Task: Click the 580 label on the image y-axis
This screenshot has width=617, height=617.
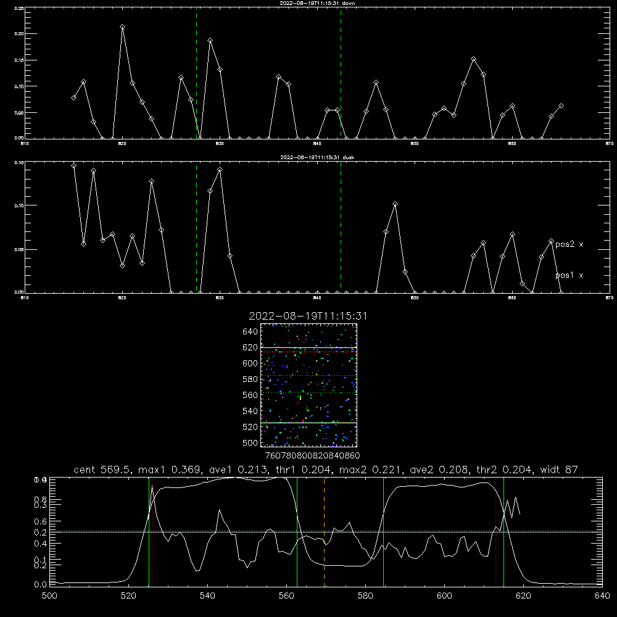Action: 251,379
